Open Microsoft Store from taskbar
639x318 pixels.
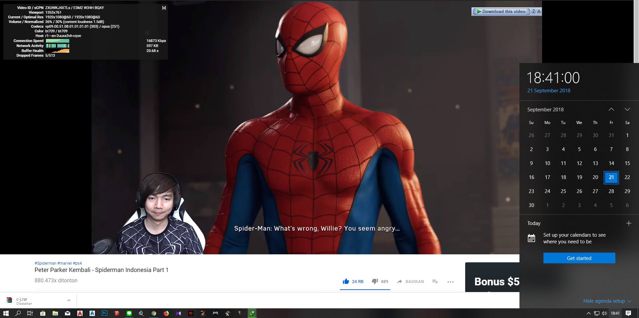click(43, 313)
